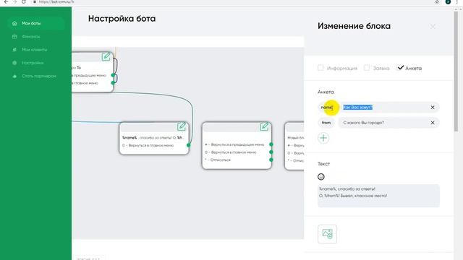This screenshot has width=463, height=260.
Task: Click 'Вернуться в предыдущее меню' in middle block
Action: click(237, 144)
